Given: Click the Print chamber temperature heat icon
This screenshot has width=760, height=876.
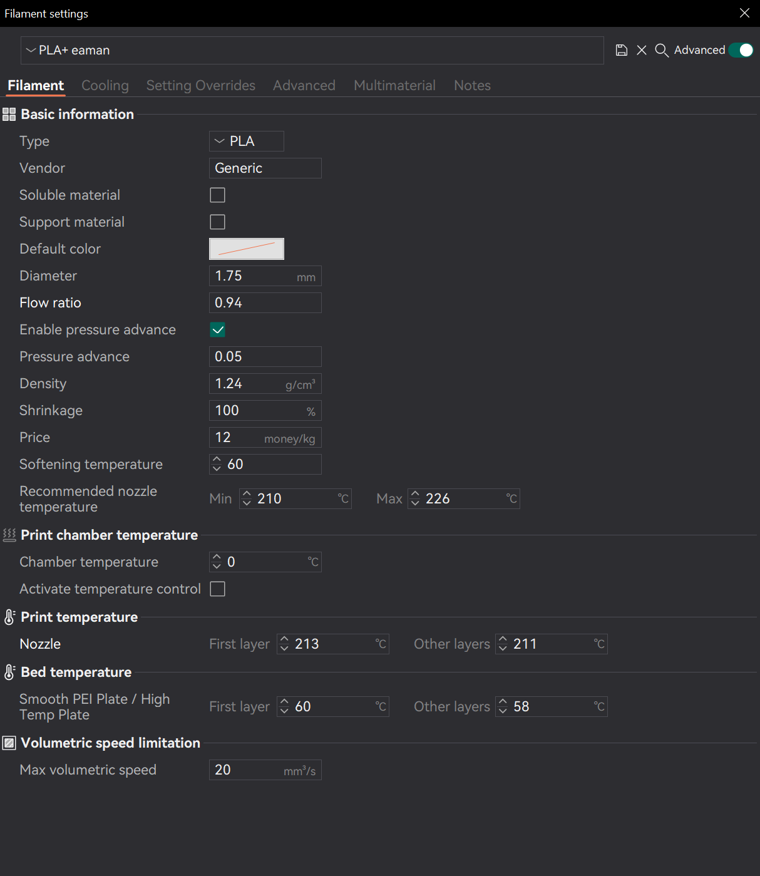Looking at the screenshot, I should pos(9,535).
